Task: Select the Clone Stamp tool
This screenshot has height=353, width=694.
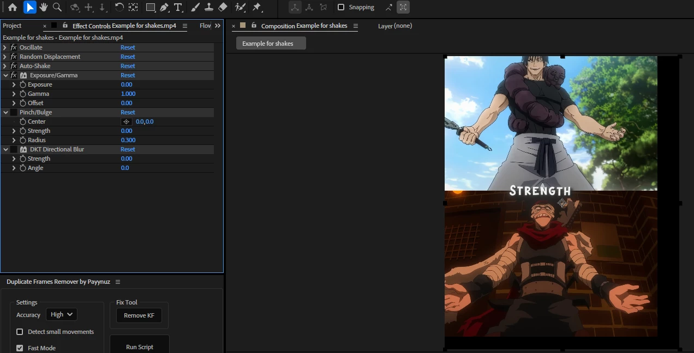Action: (208, 8)
